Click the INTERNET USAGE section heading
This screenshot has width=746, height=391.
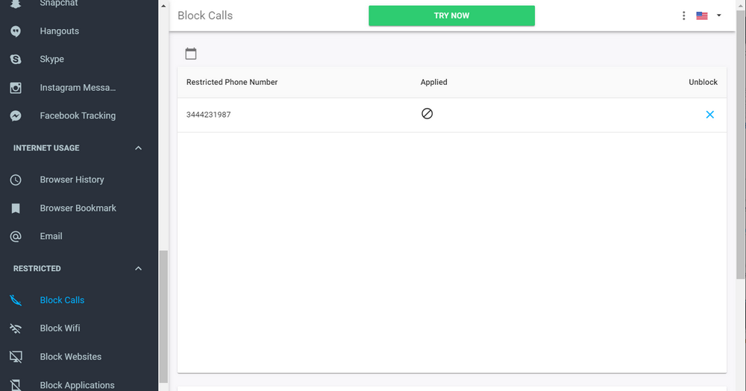tap(46, 147)
